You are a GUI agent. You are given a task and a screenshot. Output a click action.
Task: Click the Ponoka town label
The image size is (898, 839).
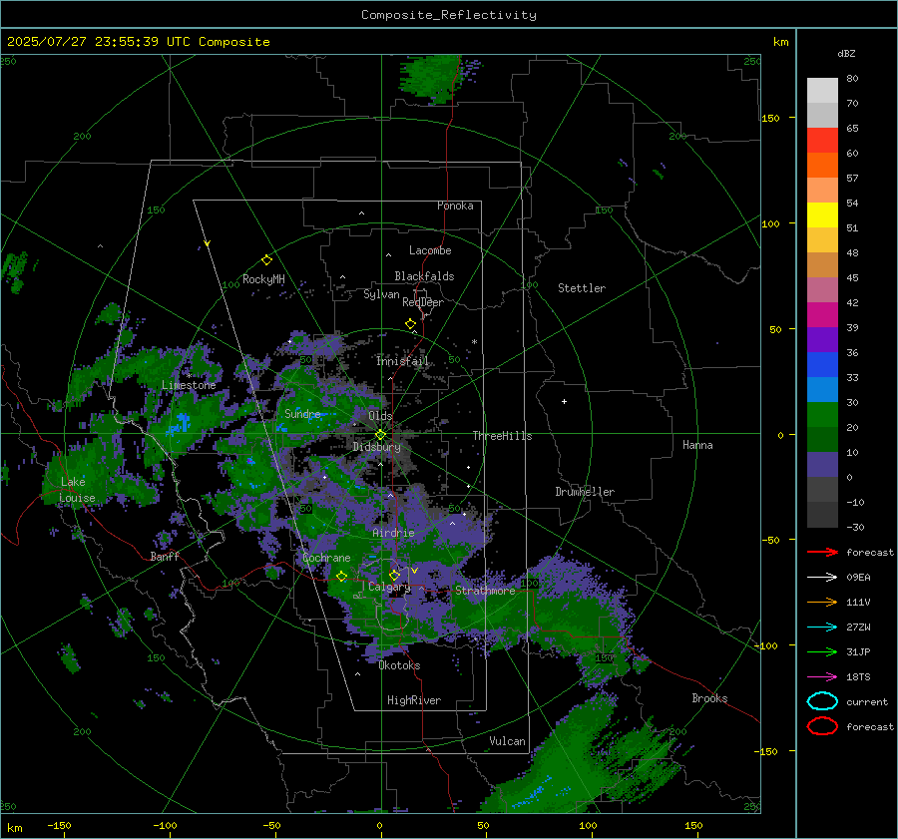tap(455, 206)
